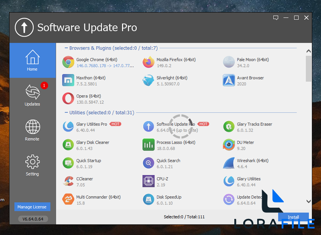The image size is (321, 235).
Task: Select the CPU-Z chip icon
Action: (x=148, y=181)
